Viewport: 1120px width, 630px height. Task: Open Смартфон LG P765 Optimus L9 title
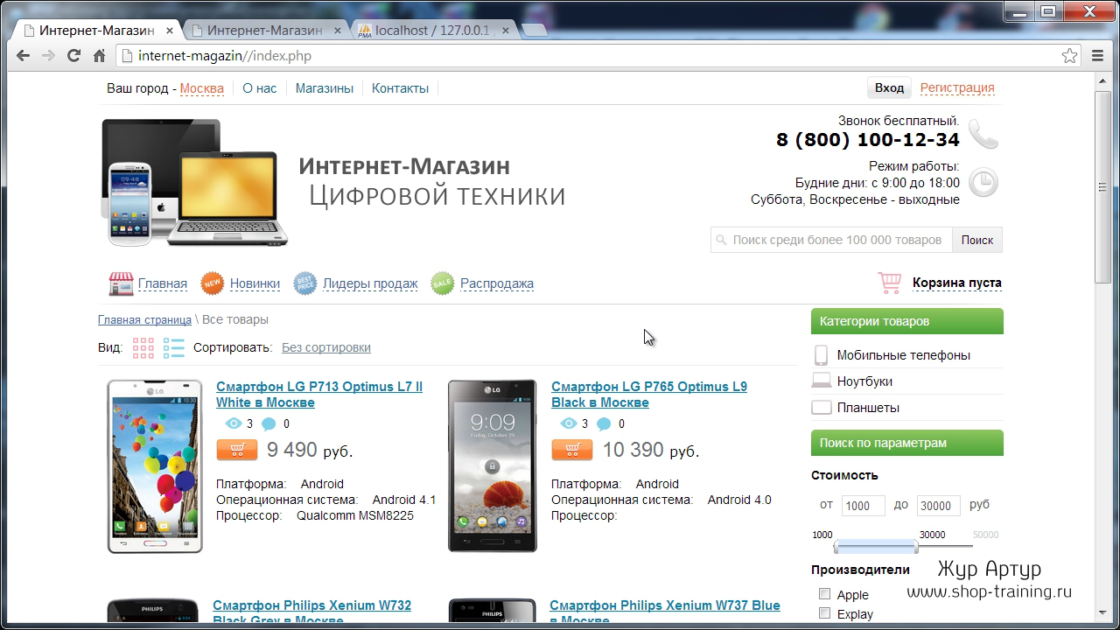click(x=649, y=395)
